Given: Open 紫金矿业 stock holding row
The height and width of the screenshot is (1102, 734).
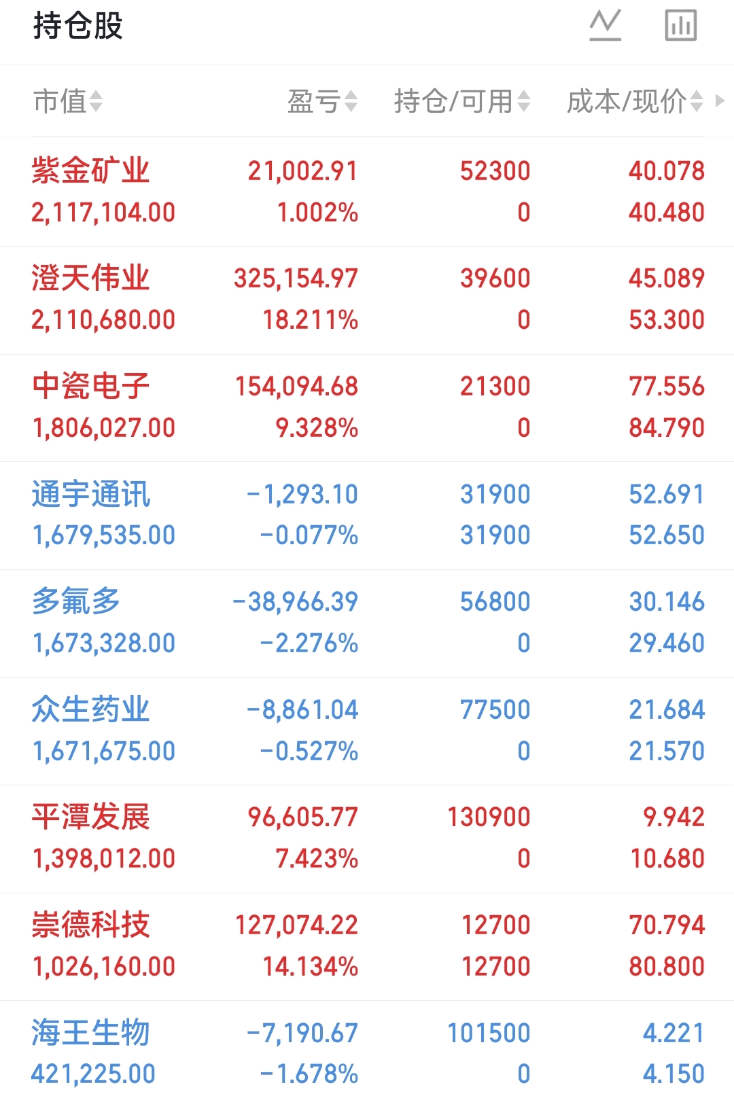Looking at the screenshot, I should pos(367,192).
